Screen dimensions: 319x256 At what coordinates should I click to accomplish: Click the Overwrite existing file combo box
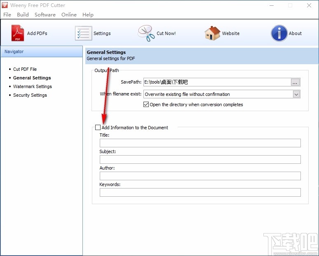[222, 94]
